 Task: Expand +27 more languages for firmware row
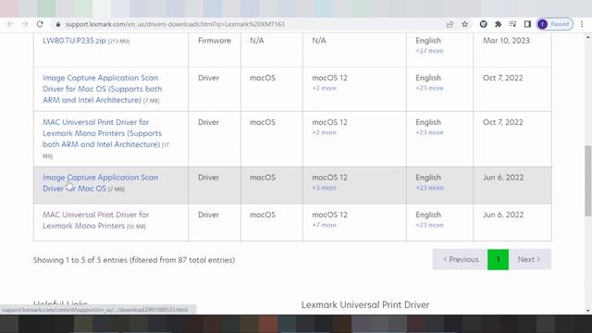click(429, 51)
